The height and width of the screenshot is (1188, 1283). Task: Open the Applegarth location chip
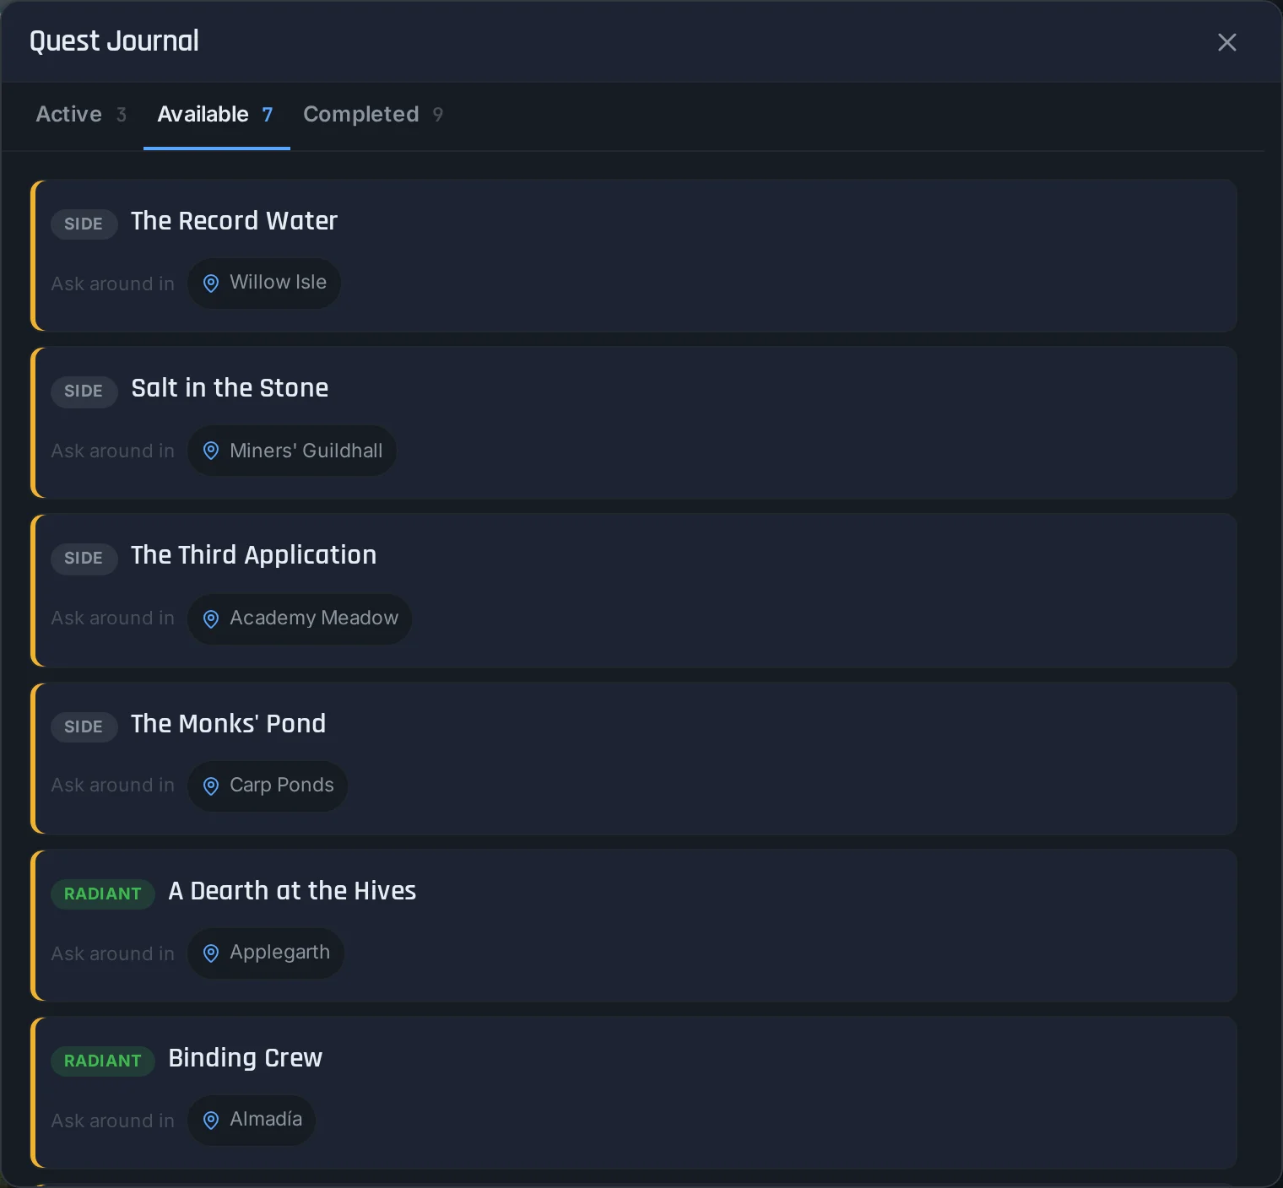click(266, 953)
